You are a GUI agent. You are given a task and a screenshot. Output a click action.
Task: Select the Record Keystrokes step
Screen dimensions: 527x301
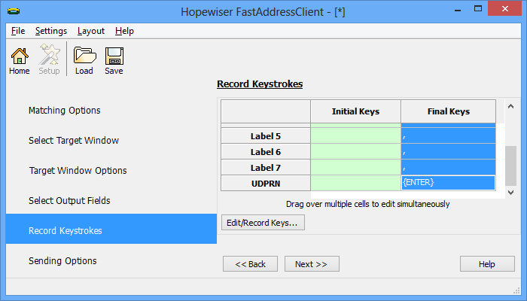pos(111,229)
